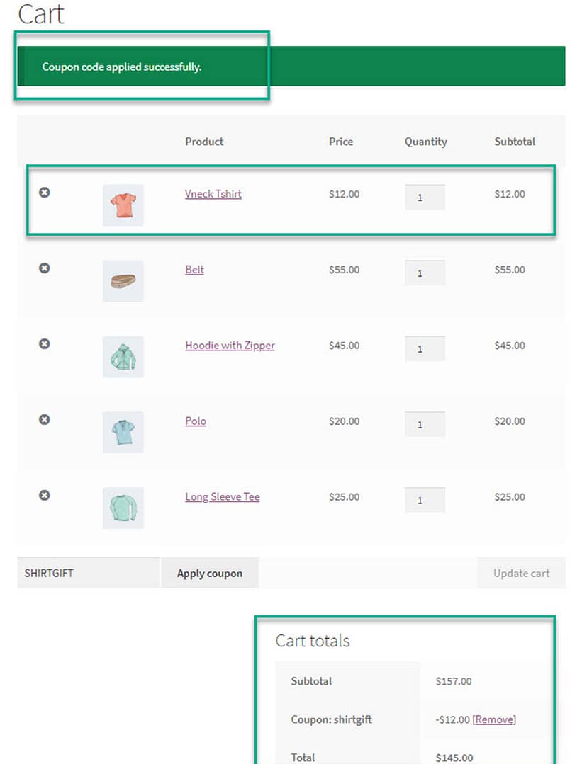The width and height of the screenshot is (582, 764).
Task: Remove Belt item using X icon
Action: tap(45, 268)
